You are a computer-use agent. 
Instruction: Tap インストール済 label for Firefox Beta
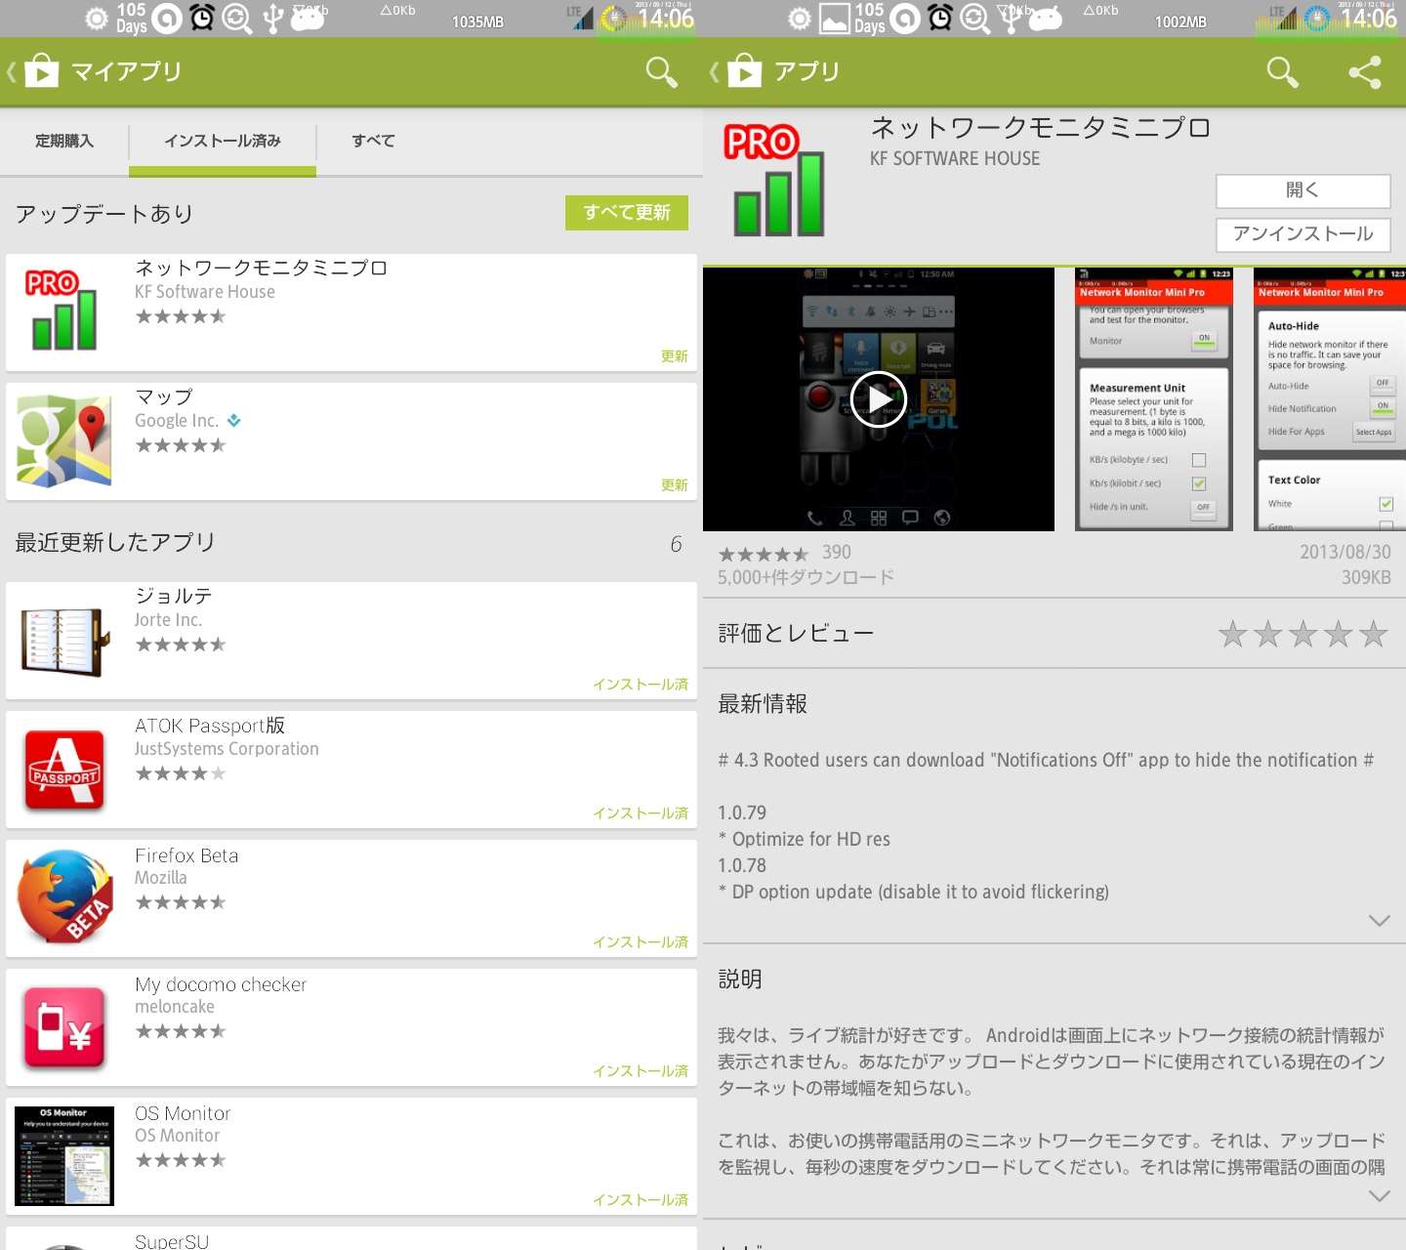coord(641,942)
